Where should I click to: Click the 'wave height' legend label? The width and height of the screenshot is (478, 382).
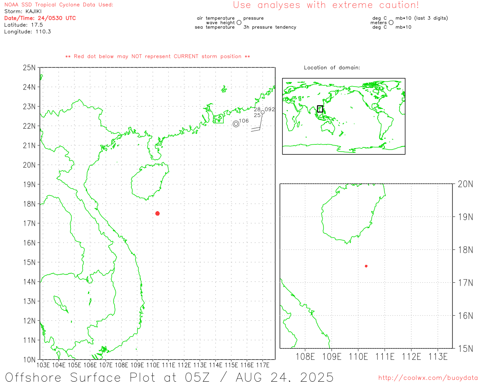(220, 23)
